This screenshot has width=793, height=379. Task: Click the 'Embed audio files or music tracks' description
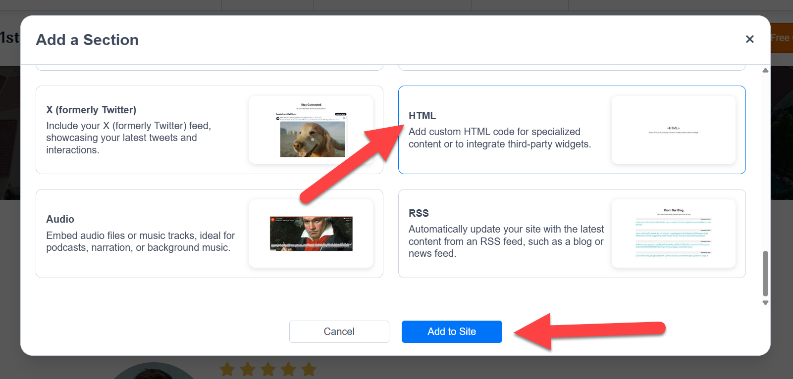pyautogui.click(x=141, y=241)
